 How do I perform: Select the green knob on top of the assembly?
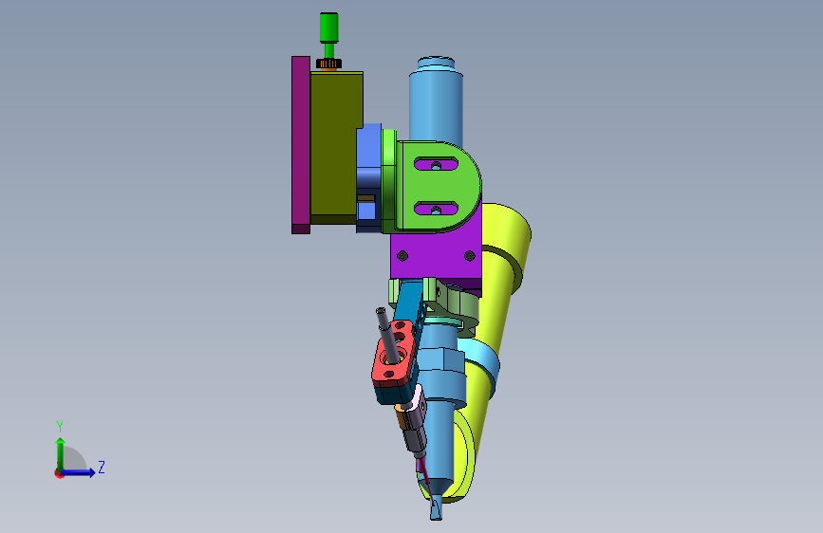pos(328,28)
